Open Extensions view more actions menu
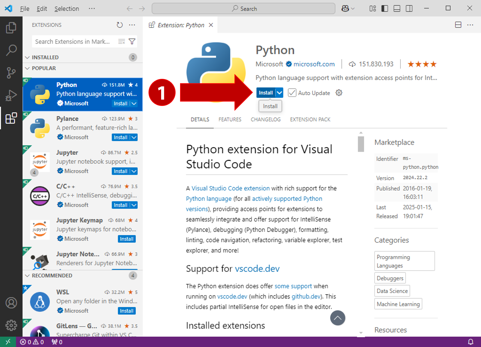This screenshot has height=347, width=481. 132,25
